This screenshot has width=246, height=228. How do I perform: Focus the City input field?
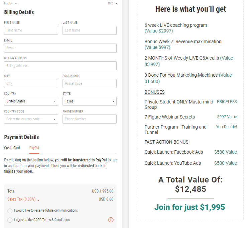(31, 83)
